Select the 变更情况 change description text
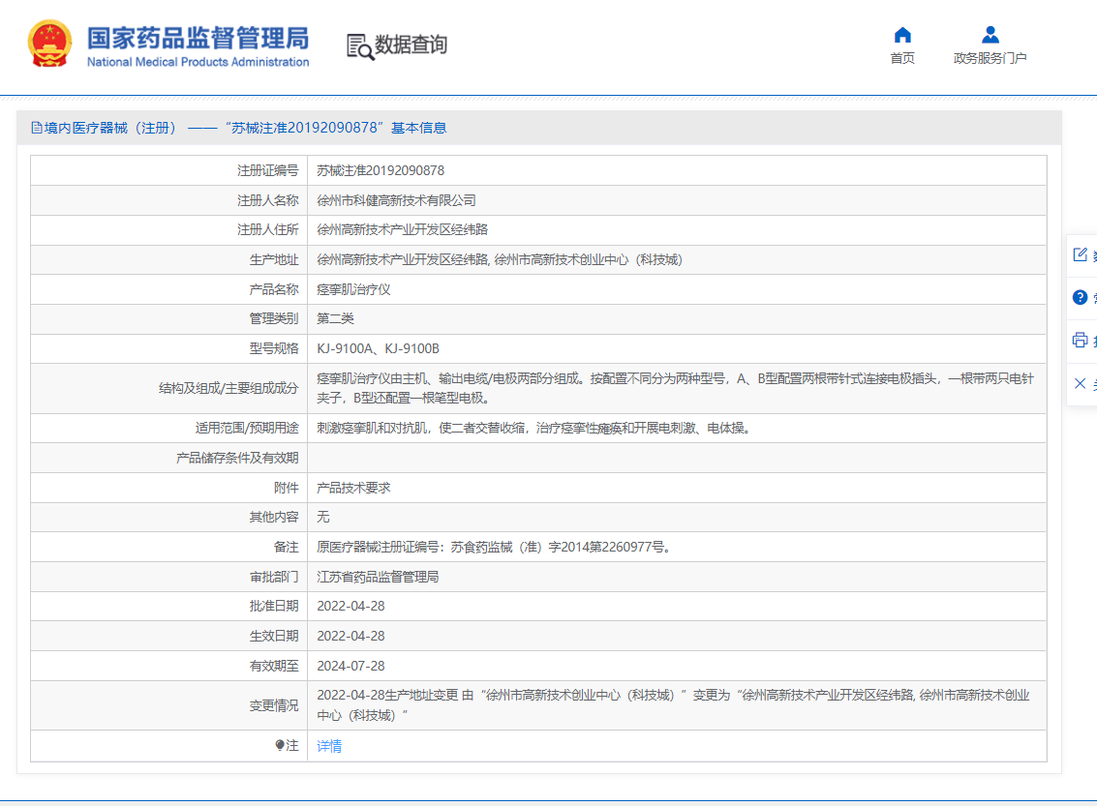This screenshot has height=806, width=1097. tap(673, 705)
